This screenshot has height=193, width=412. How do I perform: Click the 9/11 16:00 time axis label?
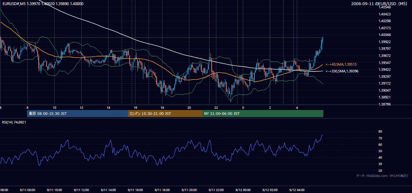click(135, 190)
